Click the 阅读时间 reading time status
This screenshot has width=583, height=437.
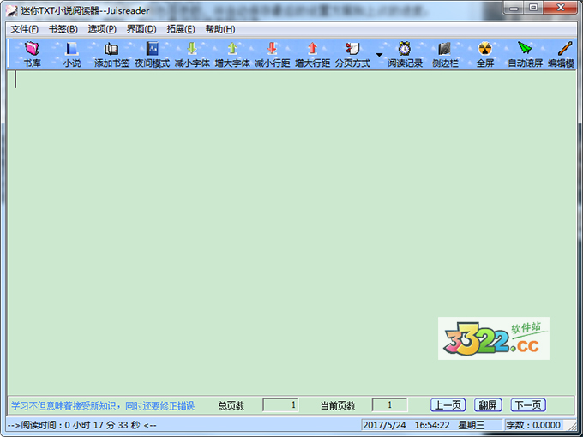tap(82, 425)
